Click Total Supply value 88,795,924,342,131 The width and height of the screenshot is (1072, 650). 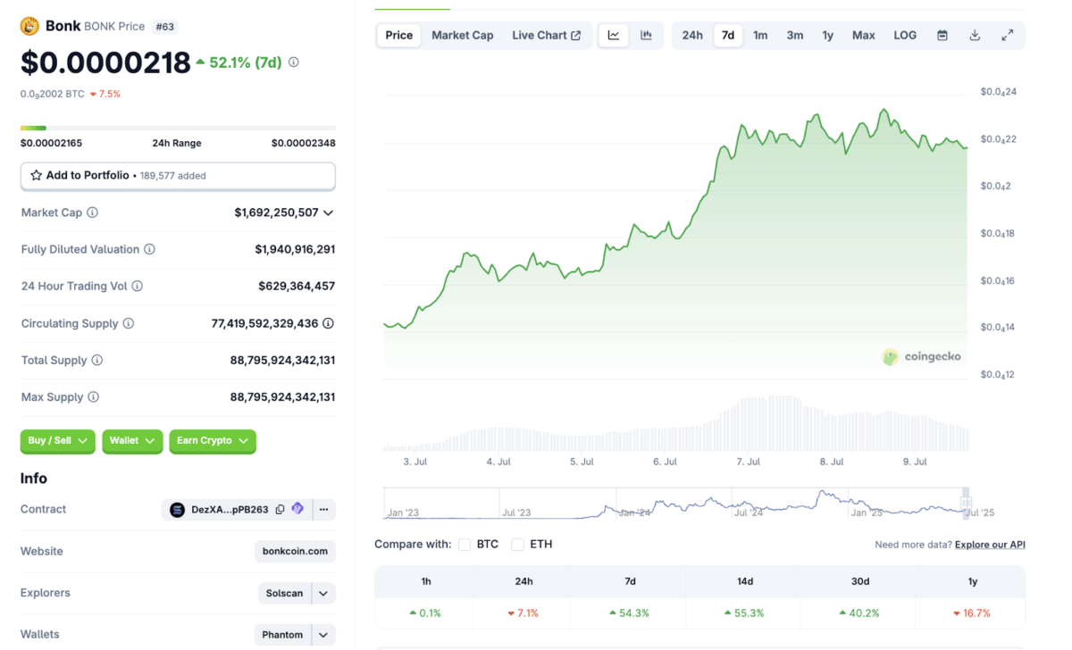click(x=282, y=361)
